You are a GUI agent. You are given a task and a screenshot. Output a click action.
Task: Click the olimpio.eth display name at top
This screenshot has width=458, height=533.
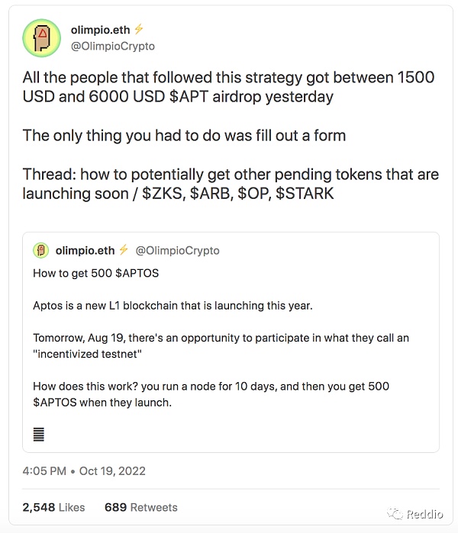[x=105, y=30]
